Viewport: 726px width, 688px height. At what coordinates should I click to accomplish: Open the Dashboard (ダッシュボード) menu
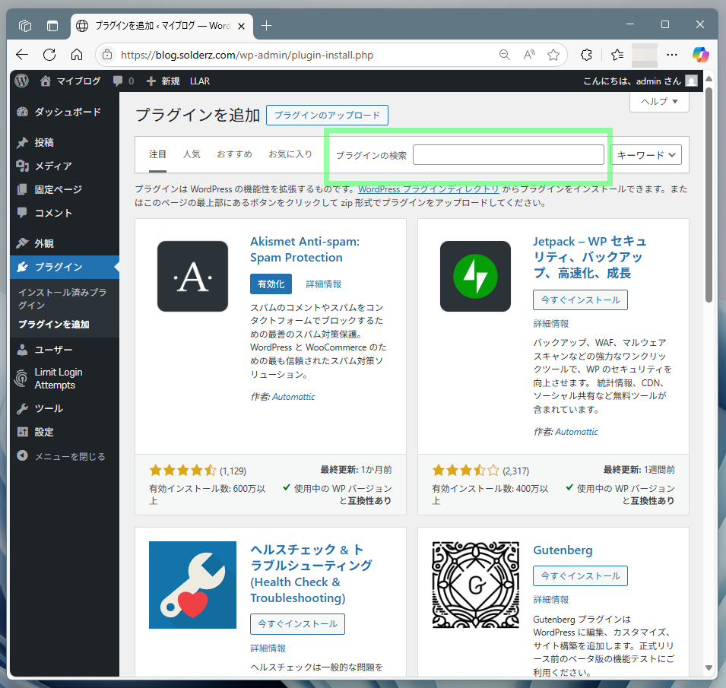67,112
